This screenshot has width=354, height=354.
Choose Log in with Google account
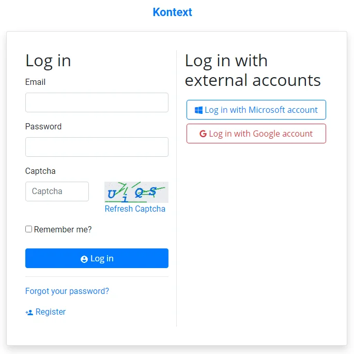pyautogui.click(x=256, y=134)
